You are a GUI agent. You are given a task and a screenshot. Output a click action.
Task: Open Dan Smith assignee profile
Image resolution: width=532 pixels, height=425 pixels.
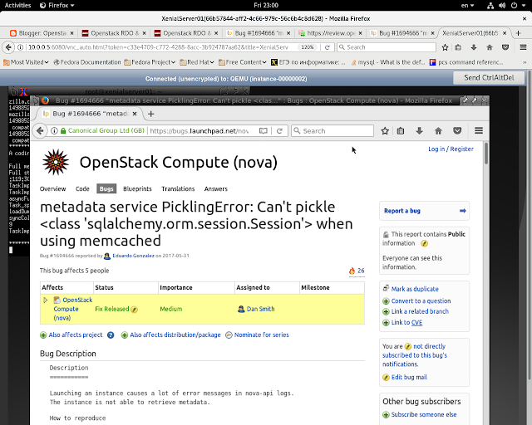[260, 309]
